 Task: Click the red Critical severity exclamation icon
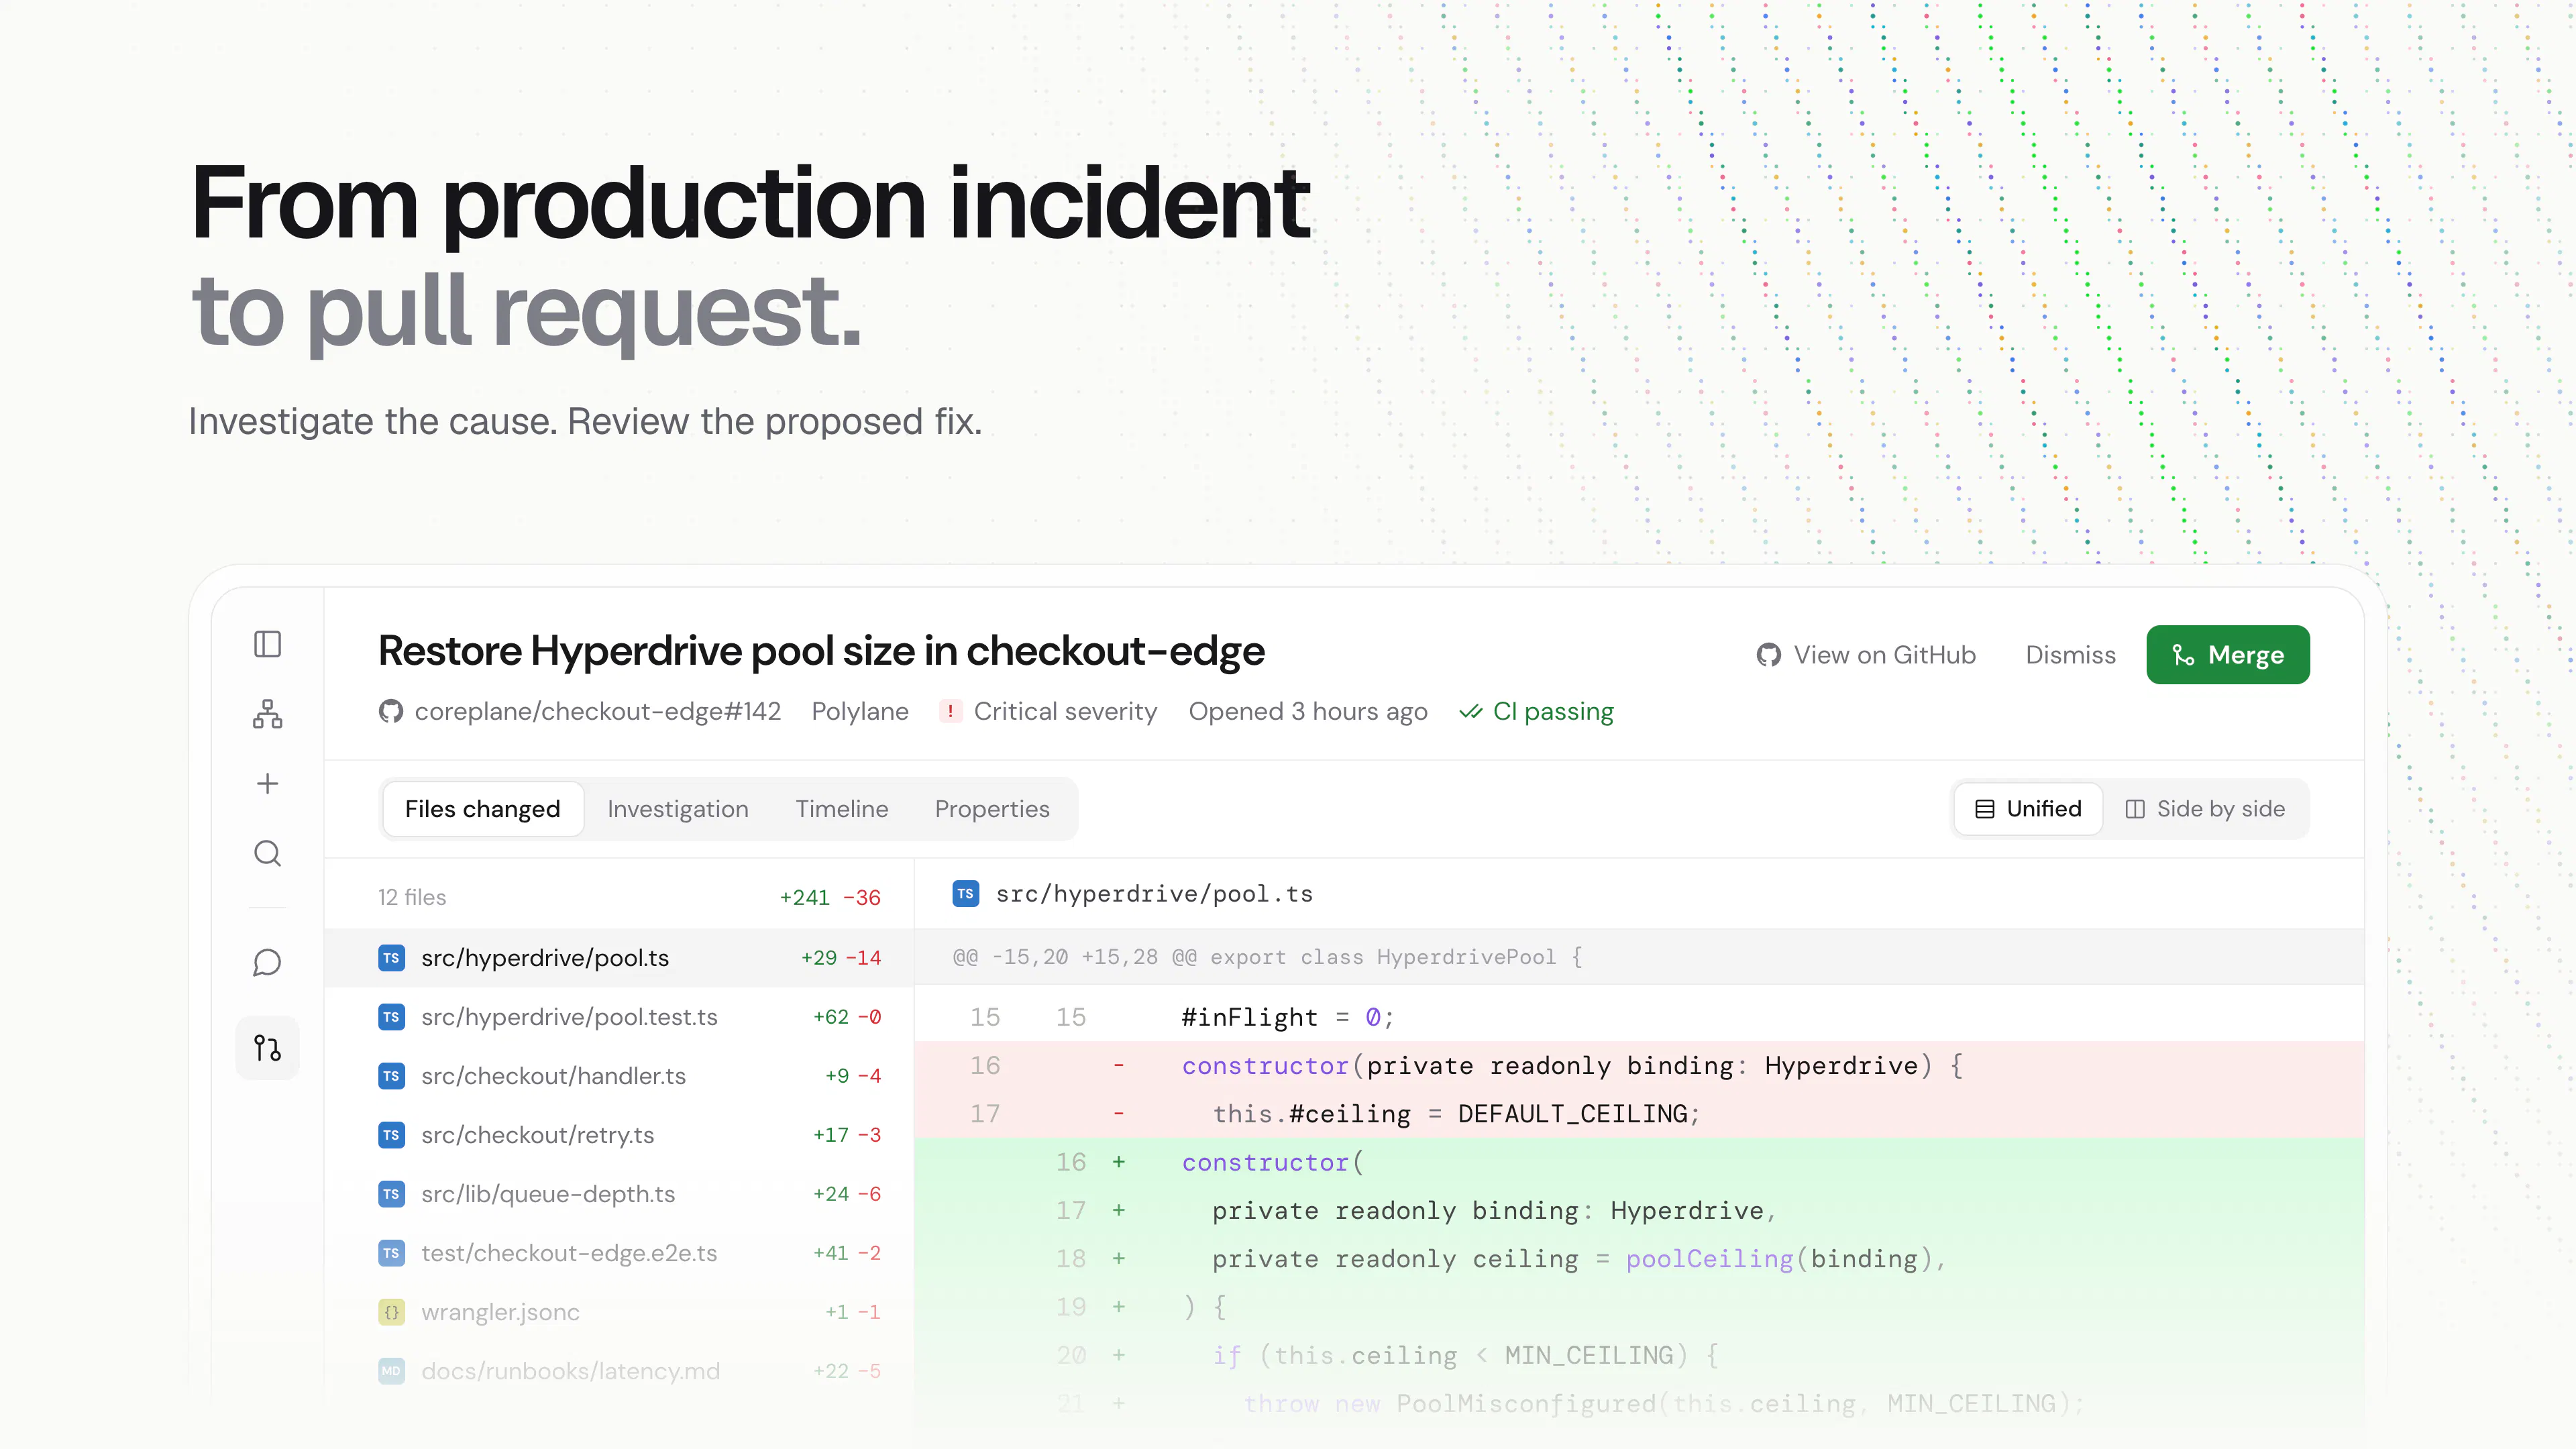click(x=950, y=711)
